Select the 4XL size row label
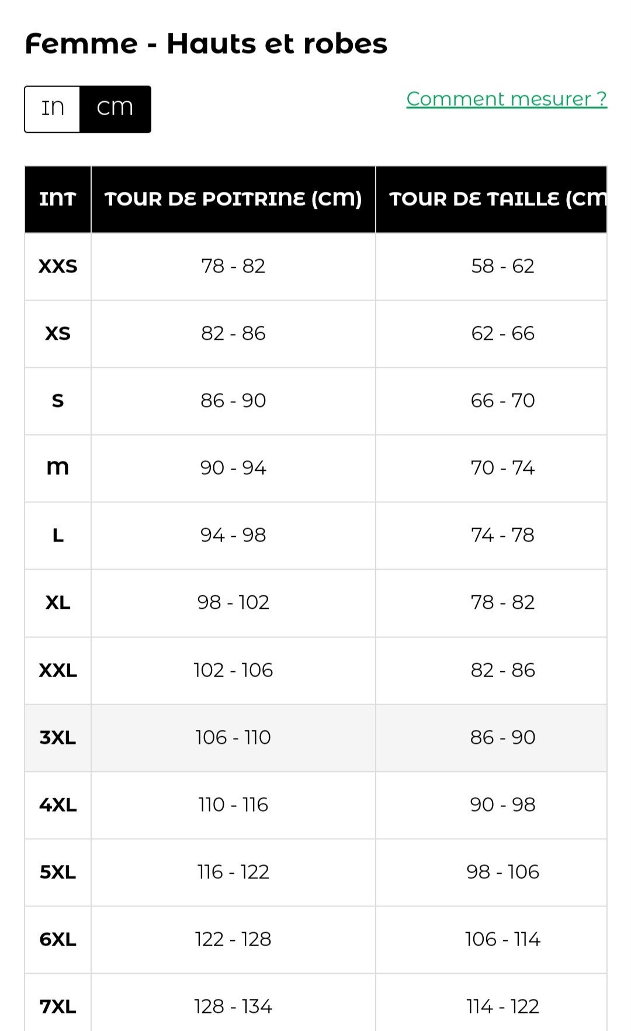 (x=58, y=805)
